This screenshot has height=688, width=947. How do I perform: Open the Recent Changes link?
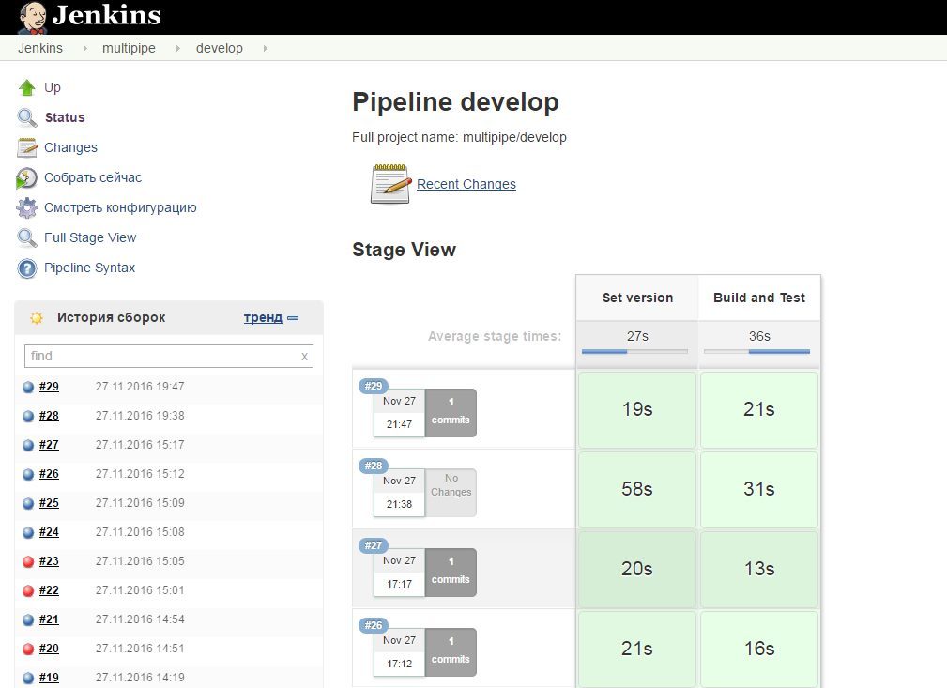click(x=466, y=184)
